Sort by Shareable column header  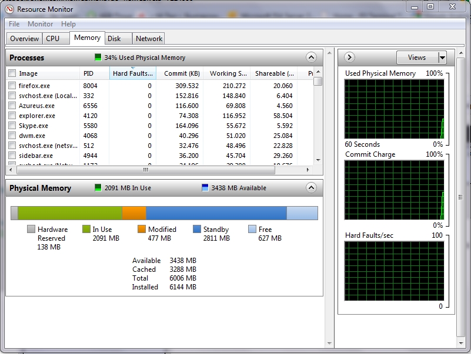coord(273,73)
